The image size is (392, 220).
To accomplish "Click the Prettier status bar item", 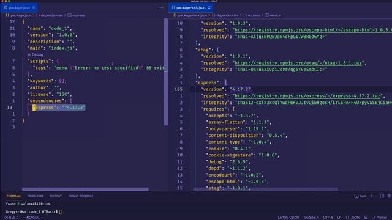I will (380, 218).
